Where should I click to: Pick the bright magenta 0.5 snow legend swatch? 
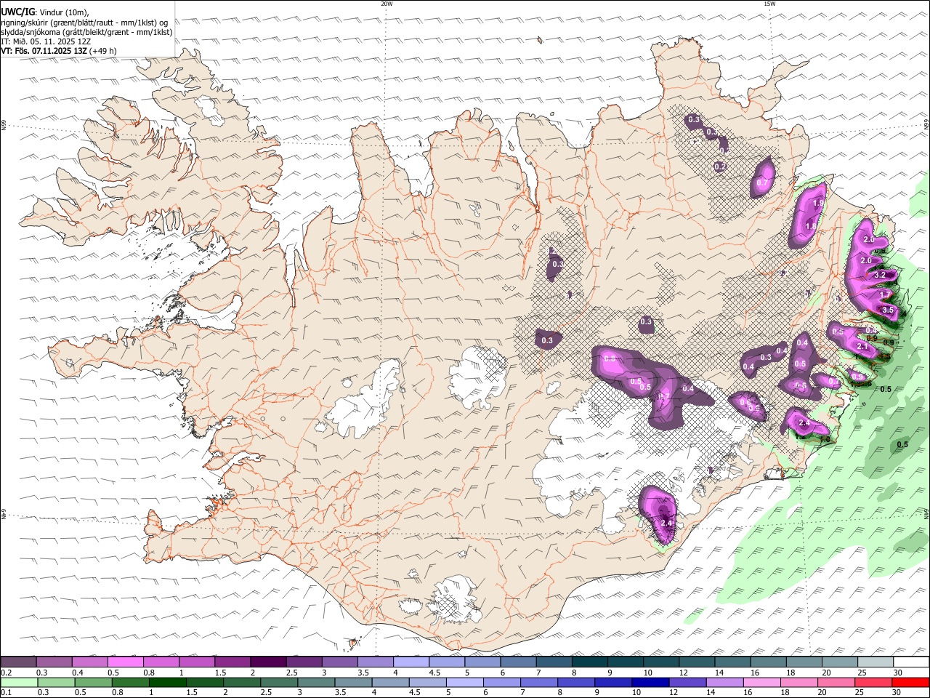tap(126, 662)
